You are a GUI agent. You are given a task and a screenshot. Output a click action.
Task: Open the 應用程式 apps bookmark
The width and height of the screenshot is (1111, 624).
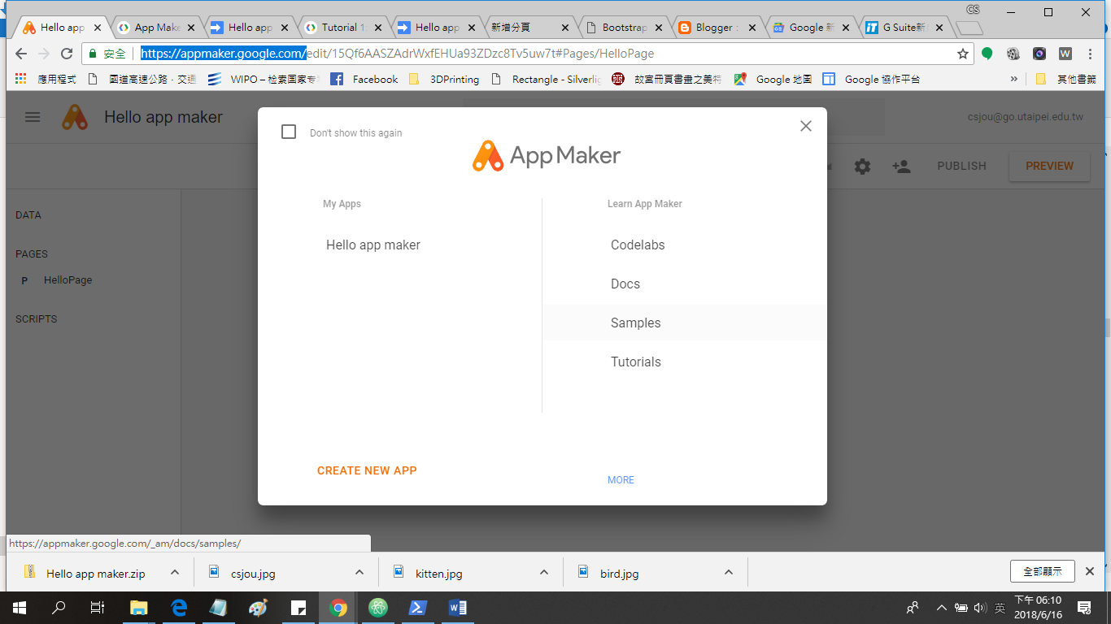pos(46,79)
